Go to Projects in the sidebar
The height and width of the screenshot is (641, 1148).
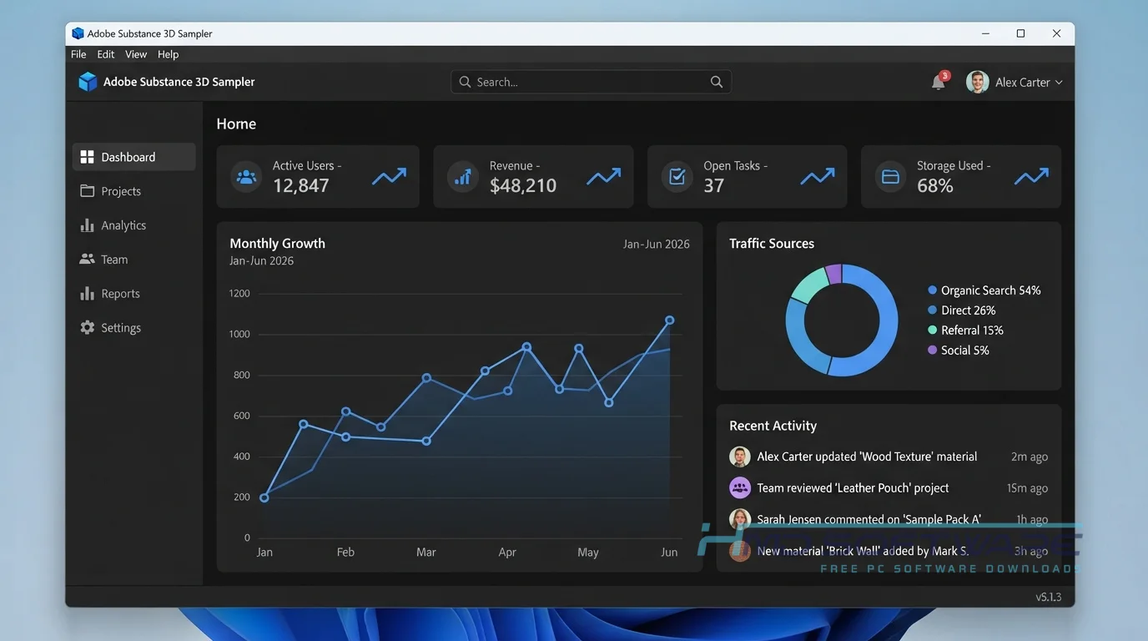point(134,191)
